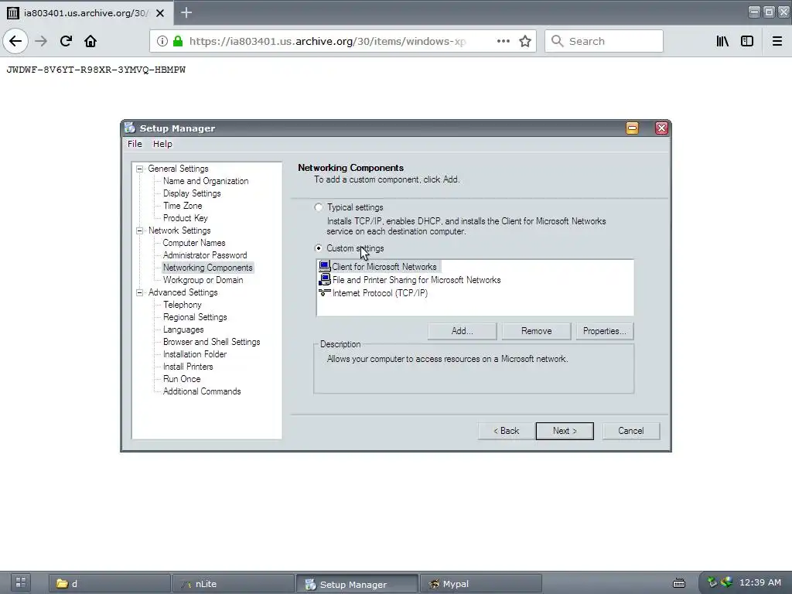The height and width of the screenshot is (594, 792).
Task: Click the Next > button
Action: point(565,431)
